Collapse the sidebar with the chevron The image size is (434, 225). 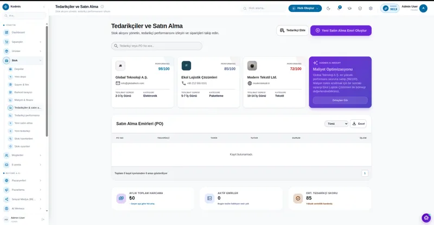(x=44, y=7)
